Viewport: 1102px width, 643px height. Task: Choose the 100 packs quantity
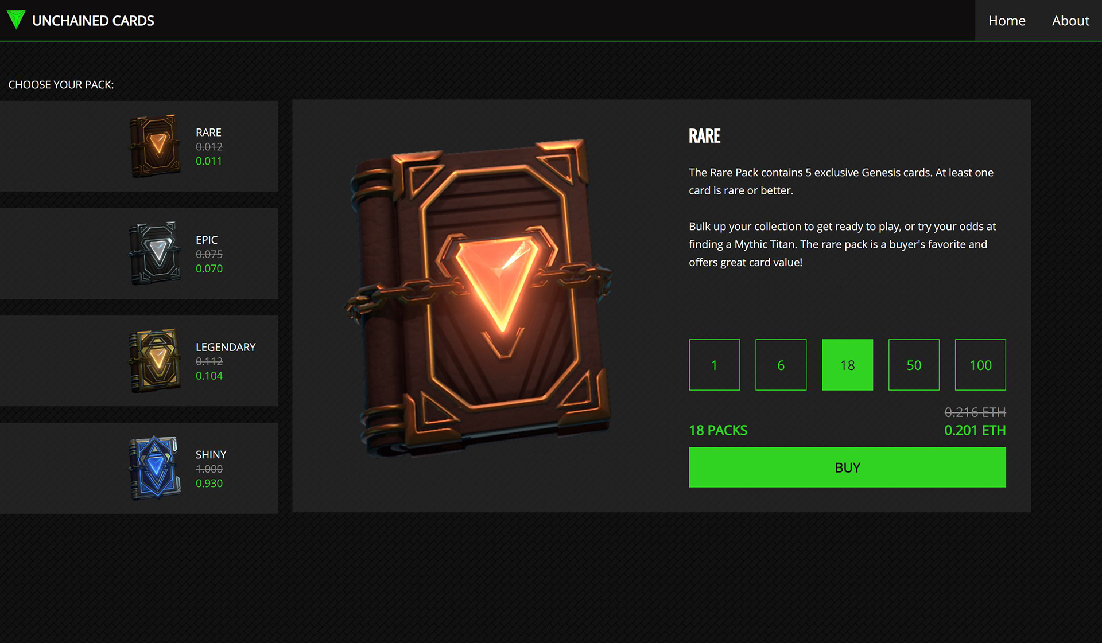[980, 365]
